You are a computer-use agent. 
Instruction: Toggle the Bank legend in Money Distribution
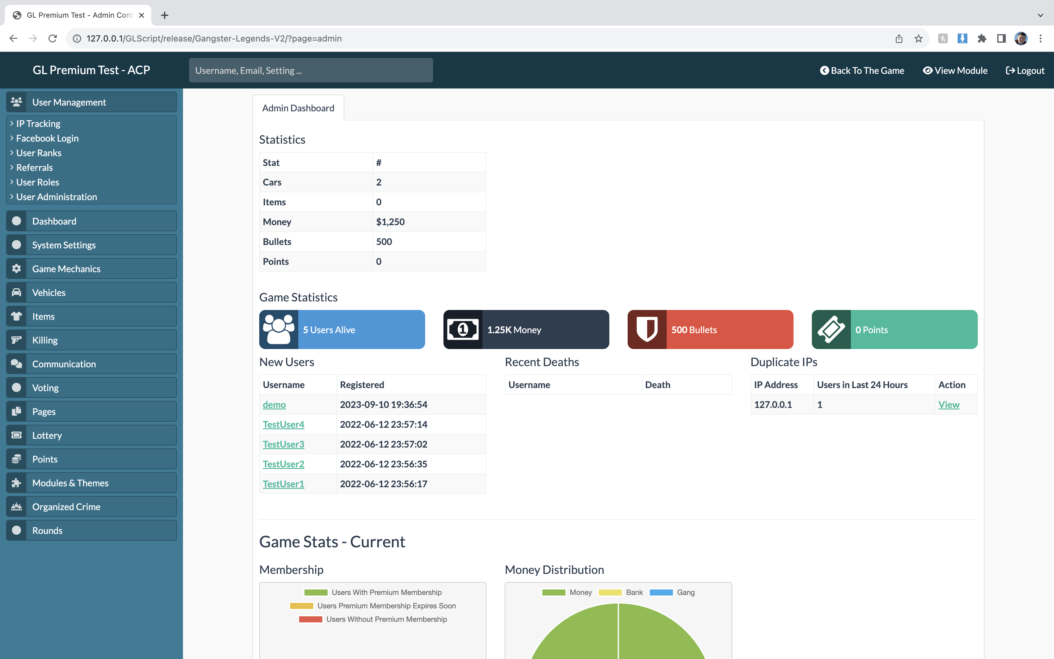click(x=621, y=592)
